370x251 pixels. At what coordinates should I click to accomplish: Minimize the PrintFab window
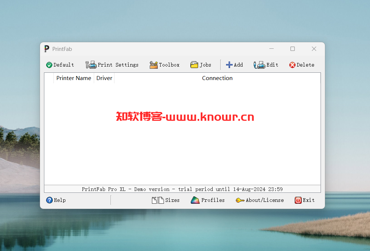point(272,49)
